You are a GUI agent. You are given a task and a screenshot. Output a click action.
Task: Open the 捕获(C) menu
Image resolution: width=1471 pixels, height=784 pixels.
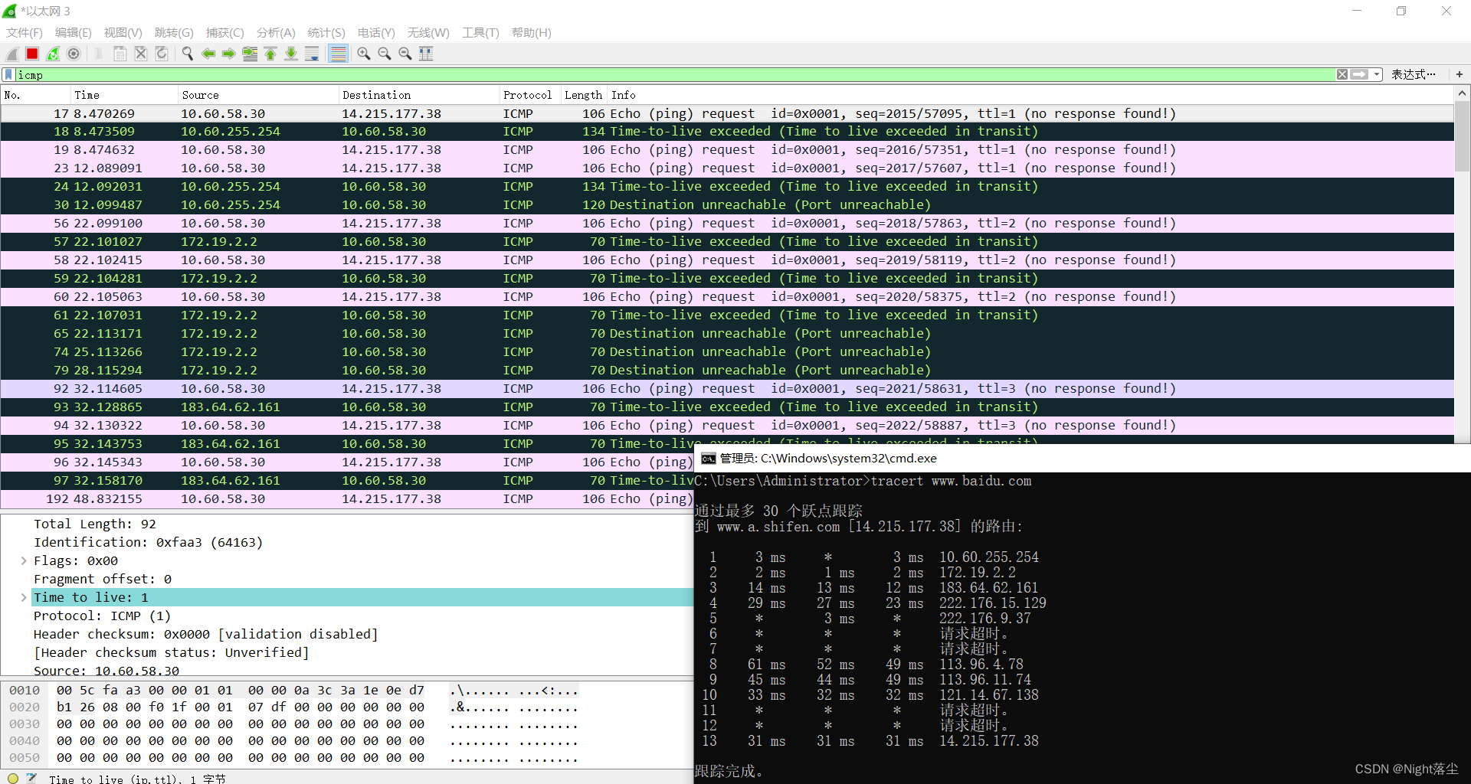pyautogui.click(x=225, y=32)
